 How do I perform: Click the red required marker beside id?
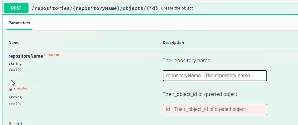point(22,89)
